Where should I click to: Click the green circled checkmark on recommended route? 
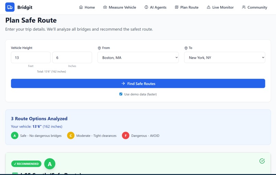coord(262,161)
